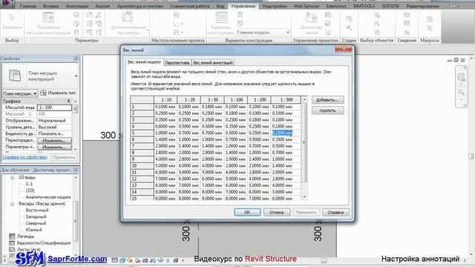Viewport: 475px width, 267px height.
Task: Click Изменить button for Переопределения row
Action: click(x=54, y=140)
